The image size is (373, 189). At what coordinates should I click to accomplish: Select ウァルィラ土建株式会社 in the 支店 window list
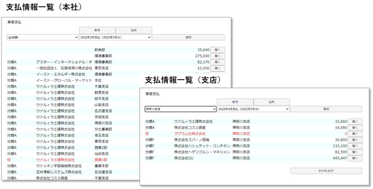tap(193, 121)
